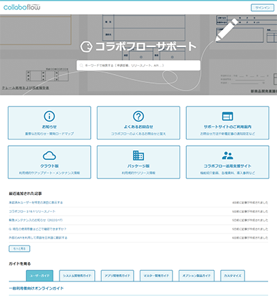Open the サポートサイトのご利用案内 window icon
277x298 pixels.
(227, 116)
